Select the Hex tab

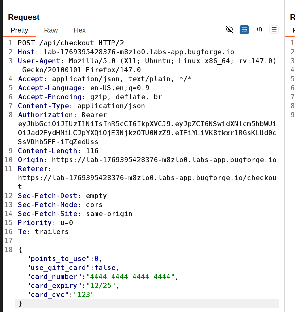tap(80, 30)
